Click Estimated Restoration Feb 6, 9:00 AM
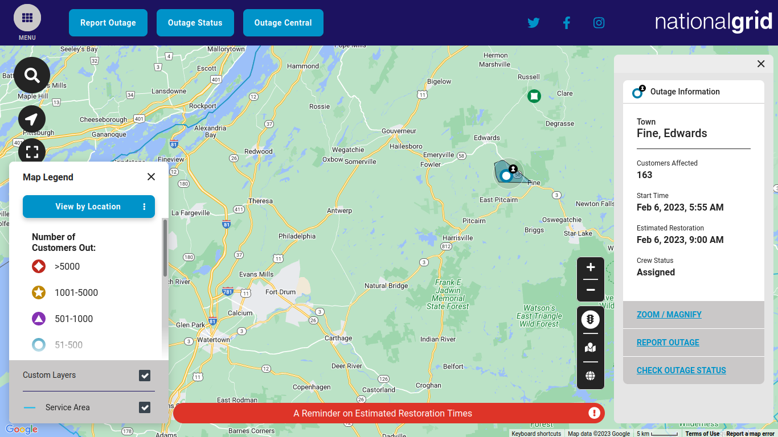 tap(680, 240)
